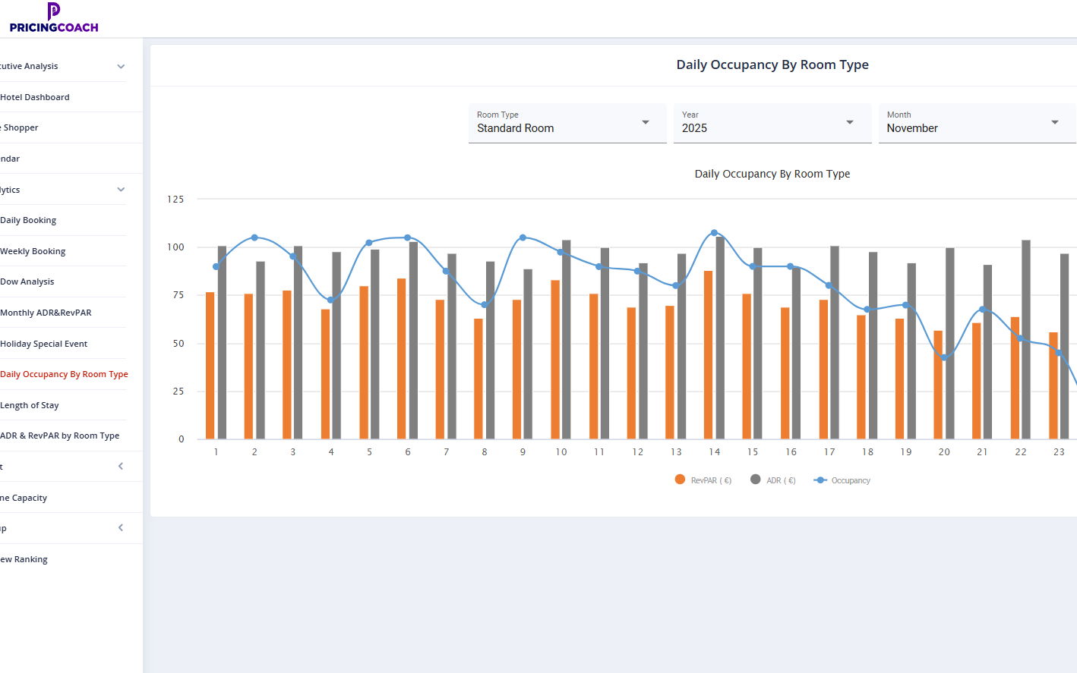This screenshot has width=1077, height=673.
Task: Open Weekly Booking in sidebar
Action: pyautogui.click(x=33, y=251)
